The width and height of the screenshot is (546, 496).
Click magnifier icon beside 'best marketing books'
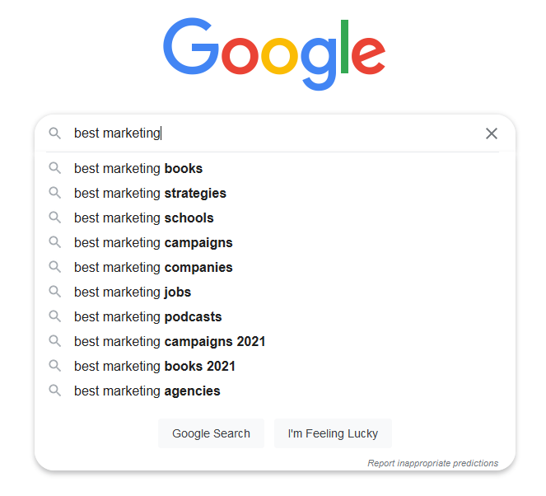tap(54, 168)
